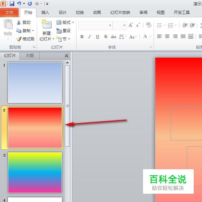Open the 审阅 (Review) tab
Image resolution: width=202 pixels, height=202 pixels.
(x=143, y=13)
